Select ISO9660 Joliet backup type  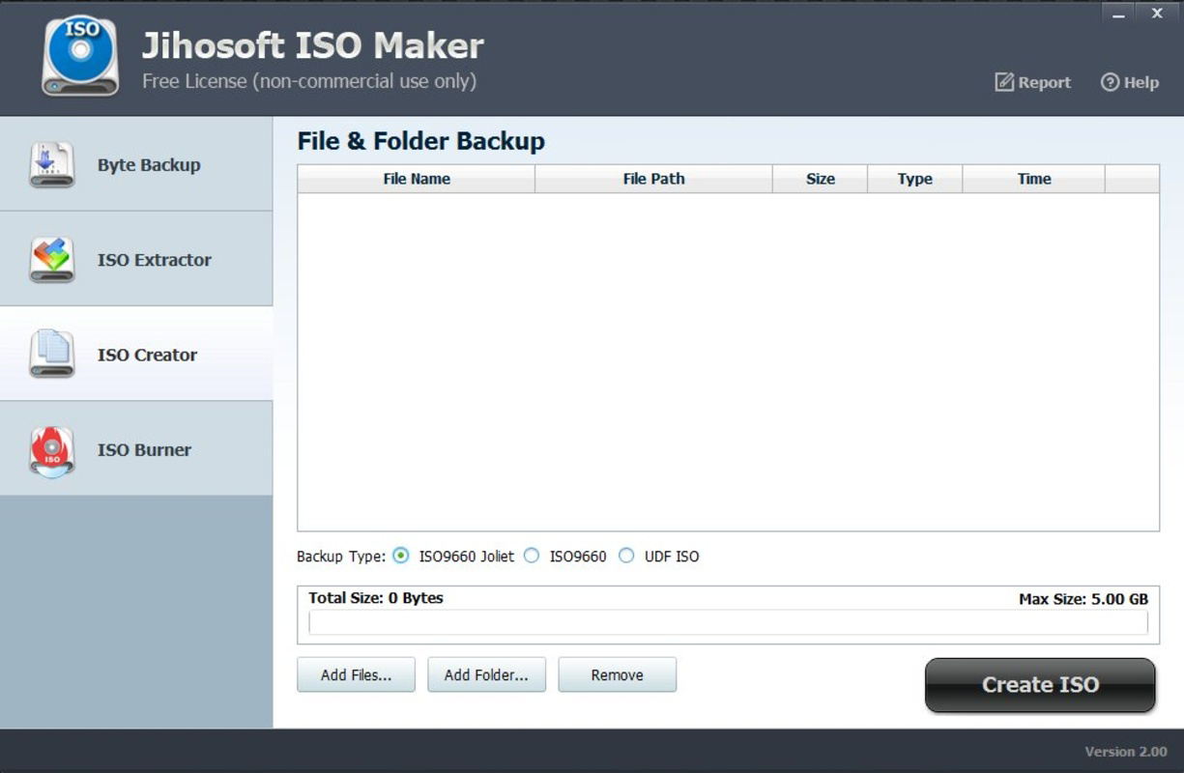click(x=401, y=556)
